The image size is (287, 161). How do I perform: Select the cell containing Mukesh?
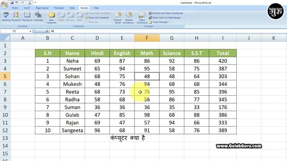pyautogui.click(x=72, y=84)
